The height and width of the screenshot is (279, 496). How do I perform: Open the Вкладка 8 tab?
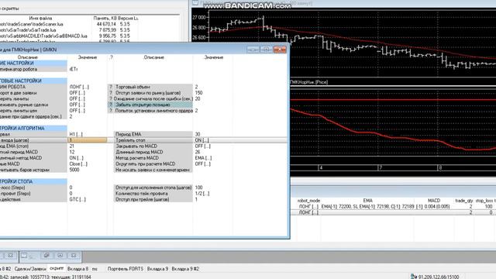coord(77,269)
